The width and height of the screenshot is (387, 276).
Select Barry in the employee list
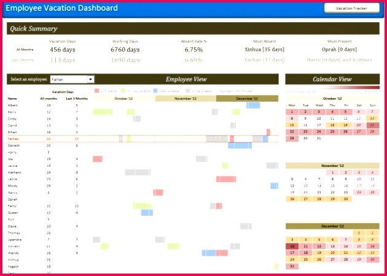tap(12, 112)
